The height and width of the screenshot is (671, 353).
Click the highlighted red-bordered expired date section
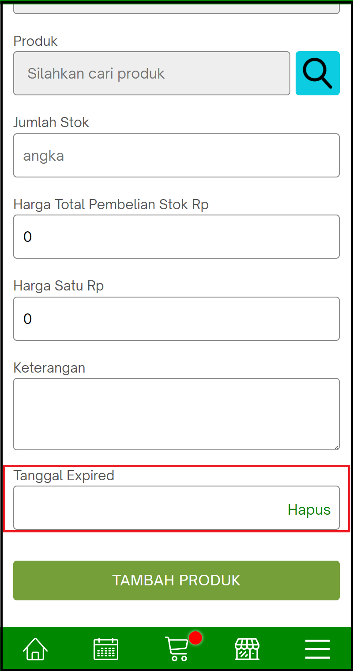[176, 499]
